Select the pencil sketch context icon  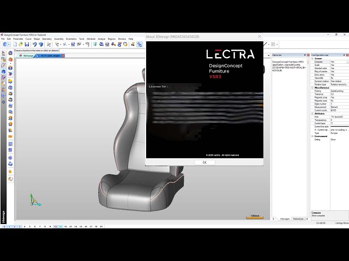[x=3, y=65]
